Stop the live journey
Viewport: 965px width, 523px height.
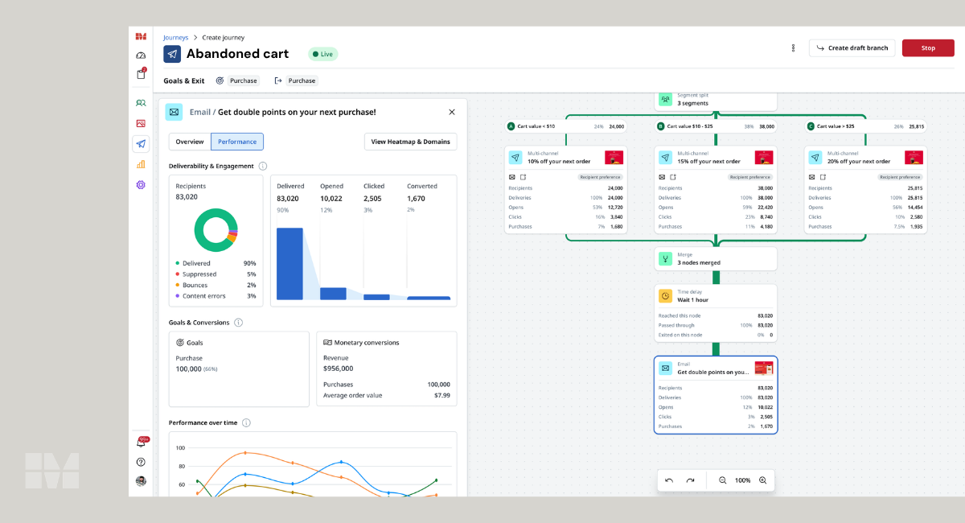tap(928, 48)
